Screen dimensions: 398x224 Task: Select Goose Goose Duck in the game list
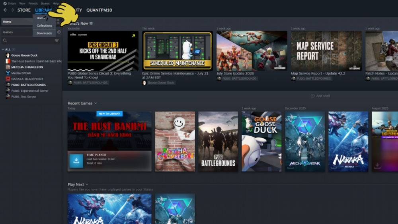[24, 55]
